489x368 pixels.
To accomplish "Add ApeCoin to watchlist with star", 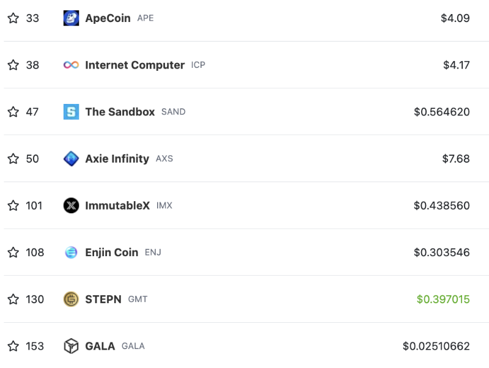I will [x=13, y=18].
